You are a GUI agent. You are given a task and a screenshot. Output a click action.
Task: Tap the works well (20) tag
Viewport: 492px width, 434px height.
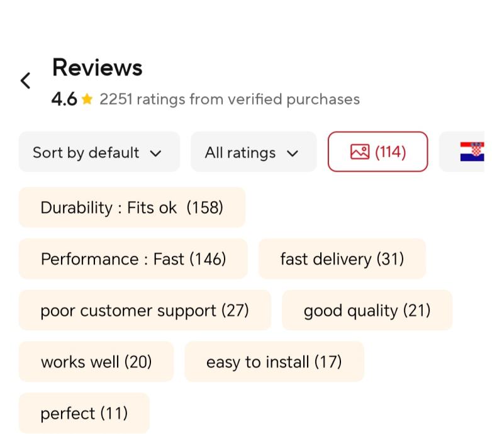pos(96,362)
